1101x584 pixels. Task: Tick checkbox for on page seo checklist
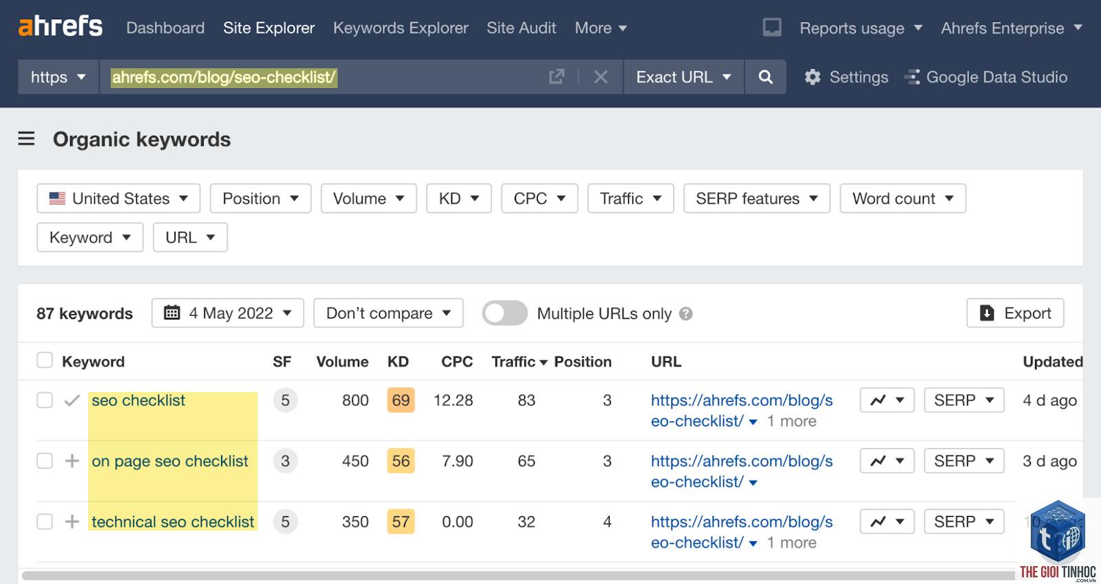[45, 461]
